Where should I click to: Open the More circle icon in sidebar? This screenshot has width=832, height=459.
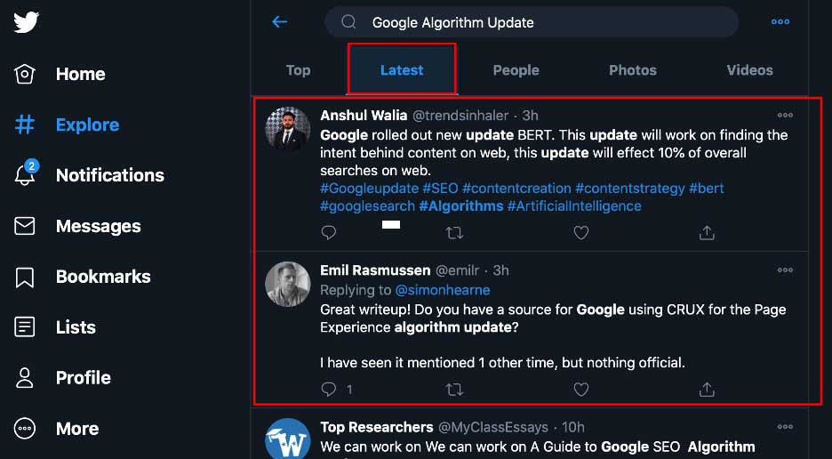click(24, 428)
